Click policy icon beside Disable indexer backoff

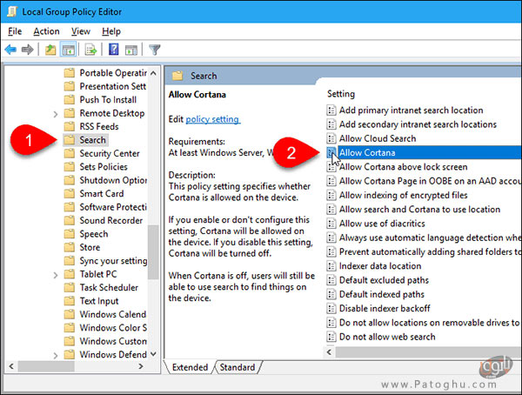coord(331,308)
